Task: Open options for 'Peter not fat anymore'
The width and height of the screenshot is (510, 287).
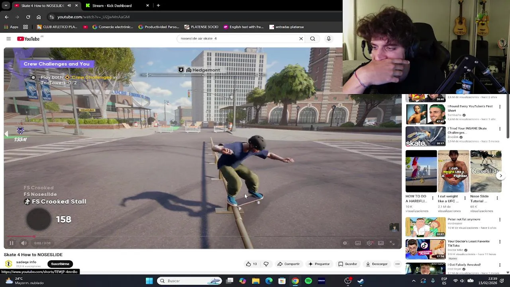Action: (500, 220)
